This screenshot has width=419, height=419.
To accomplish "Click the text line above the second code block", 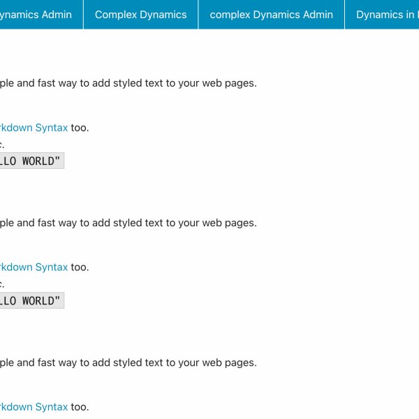I will click(2, 284).
